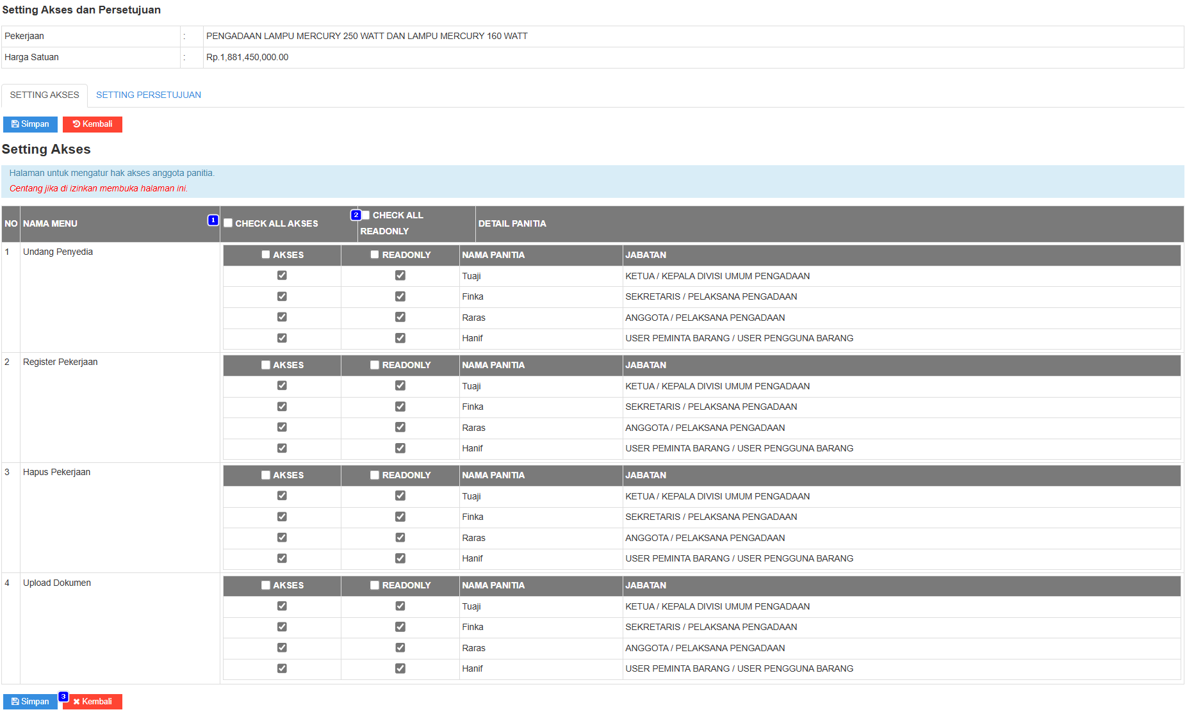
Task: Click the bottom Simpan save button
Action: [30, 702]
